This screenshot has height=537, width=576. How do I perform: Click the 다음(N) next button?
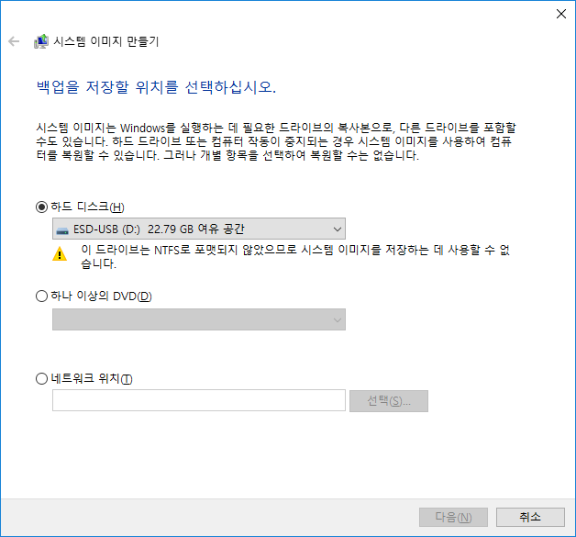point(453,517)
